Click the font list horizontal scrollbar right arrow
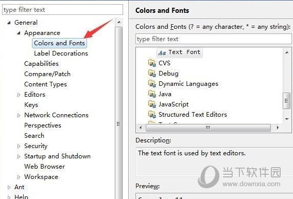The width and height of the screenshot is (293, 199). pos(278,128)
